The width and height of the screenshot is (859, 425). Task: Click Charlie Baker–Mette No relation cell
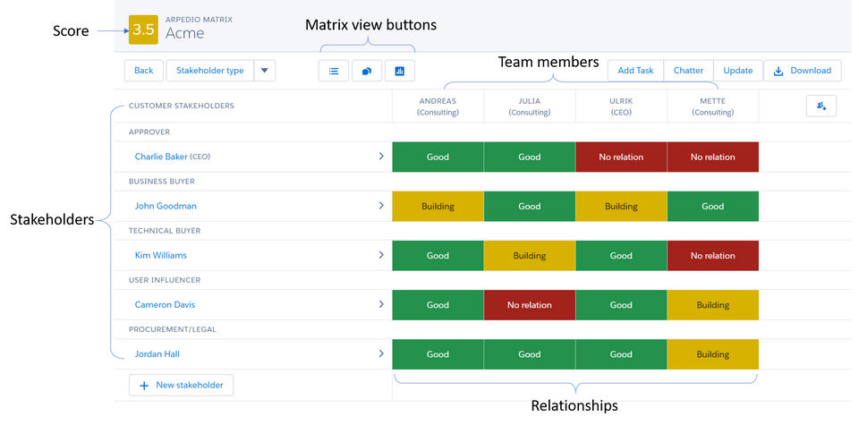tap(713, 157)
